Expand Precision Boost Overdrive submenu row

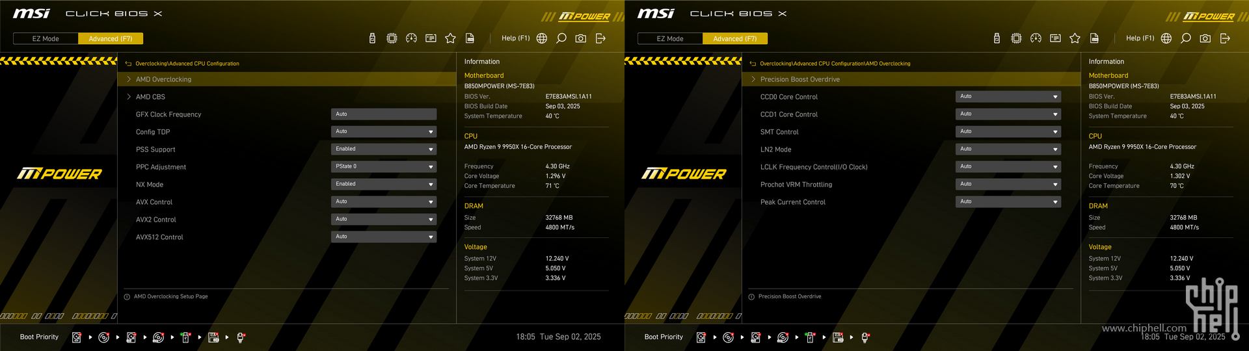911,79
